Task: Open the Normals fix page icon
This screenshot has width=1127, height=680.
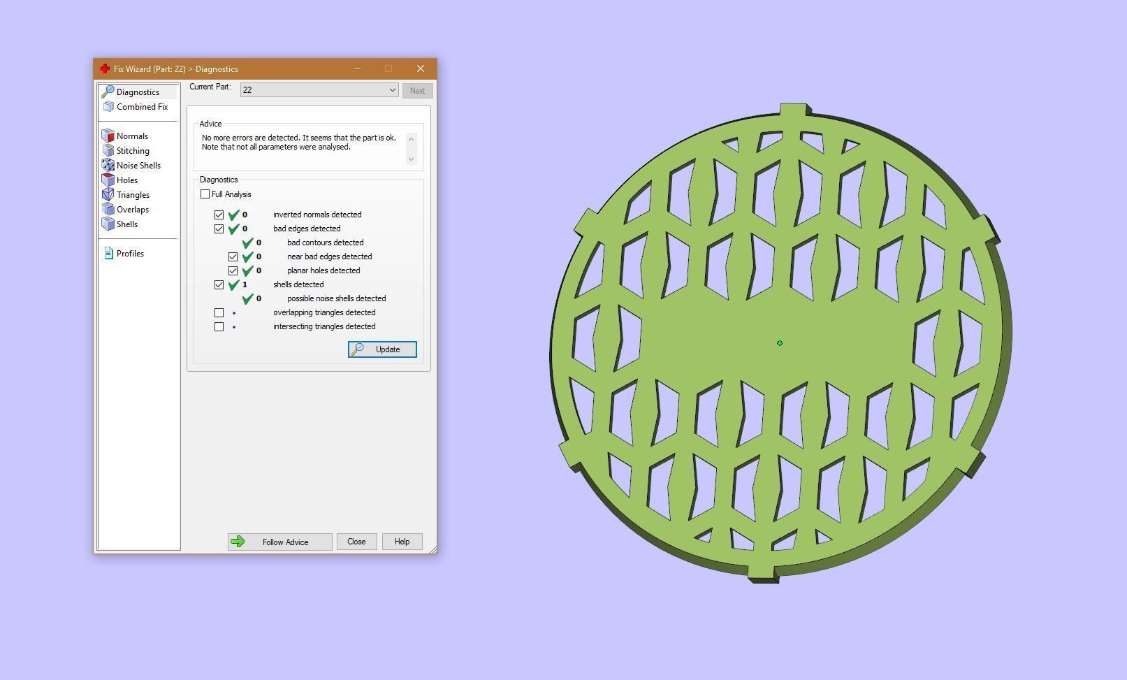Action: pos(108,136)
